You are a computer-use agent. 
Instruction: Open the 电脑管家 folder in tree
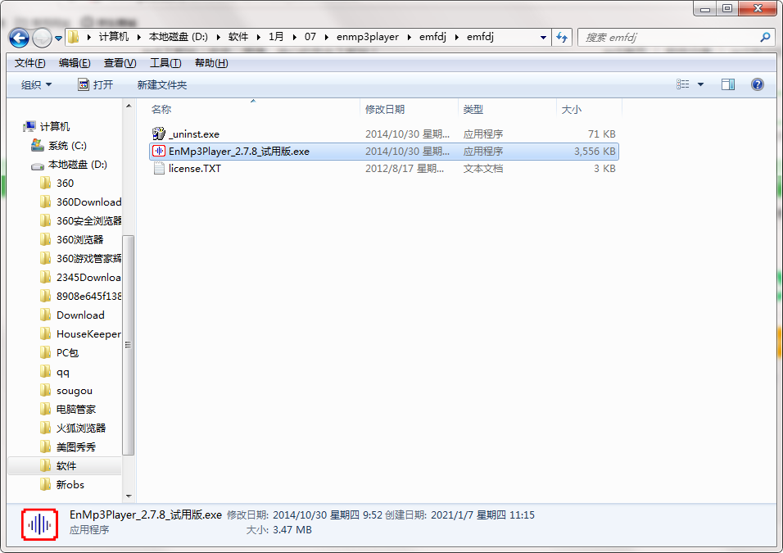coord(76,409)
